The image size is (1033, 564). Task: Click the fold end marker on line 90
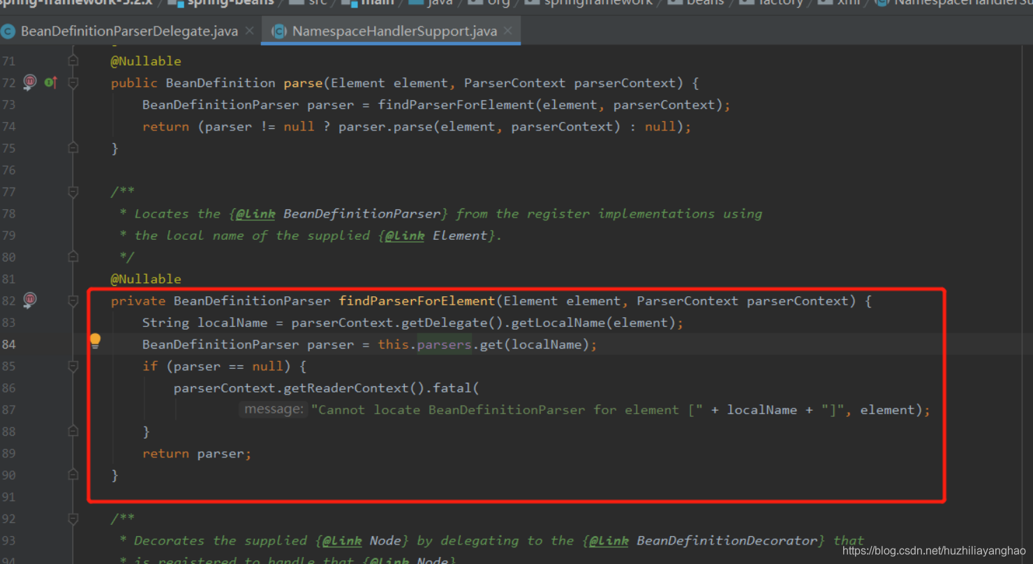pos(73,475)
